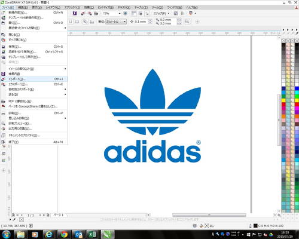Pick the blue swatch in color palette

click(x=297, y=88)
